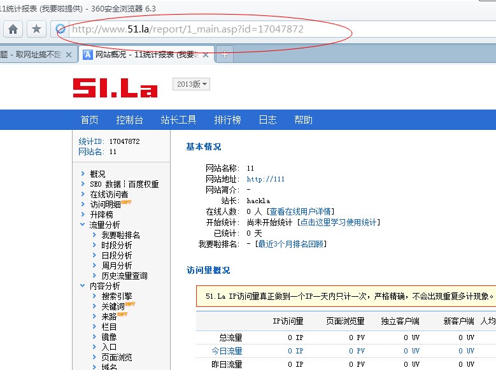Viewport: 496px width, 370px height.
Task: Open the 2013版 version dropdown
Action: (x=191, y=84)
